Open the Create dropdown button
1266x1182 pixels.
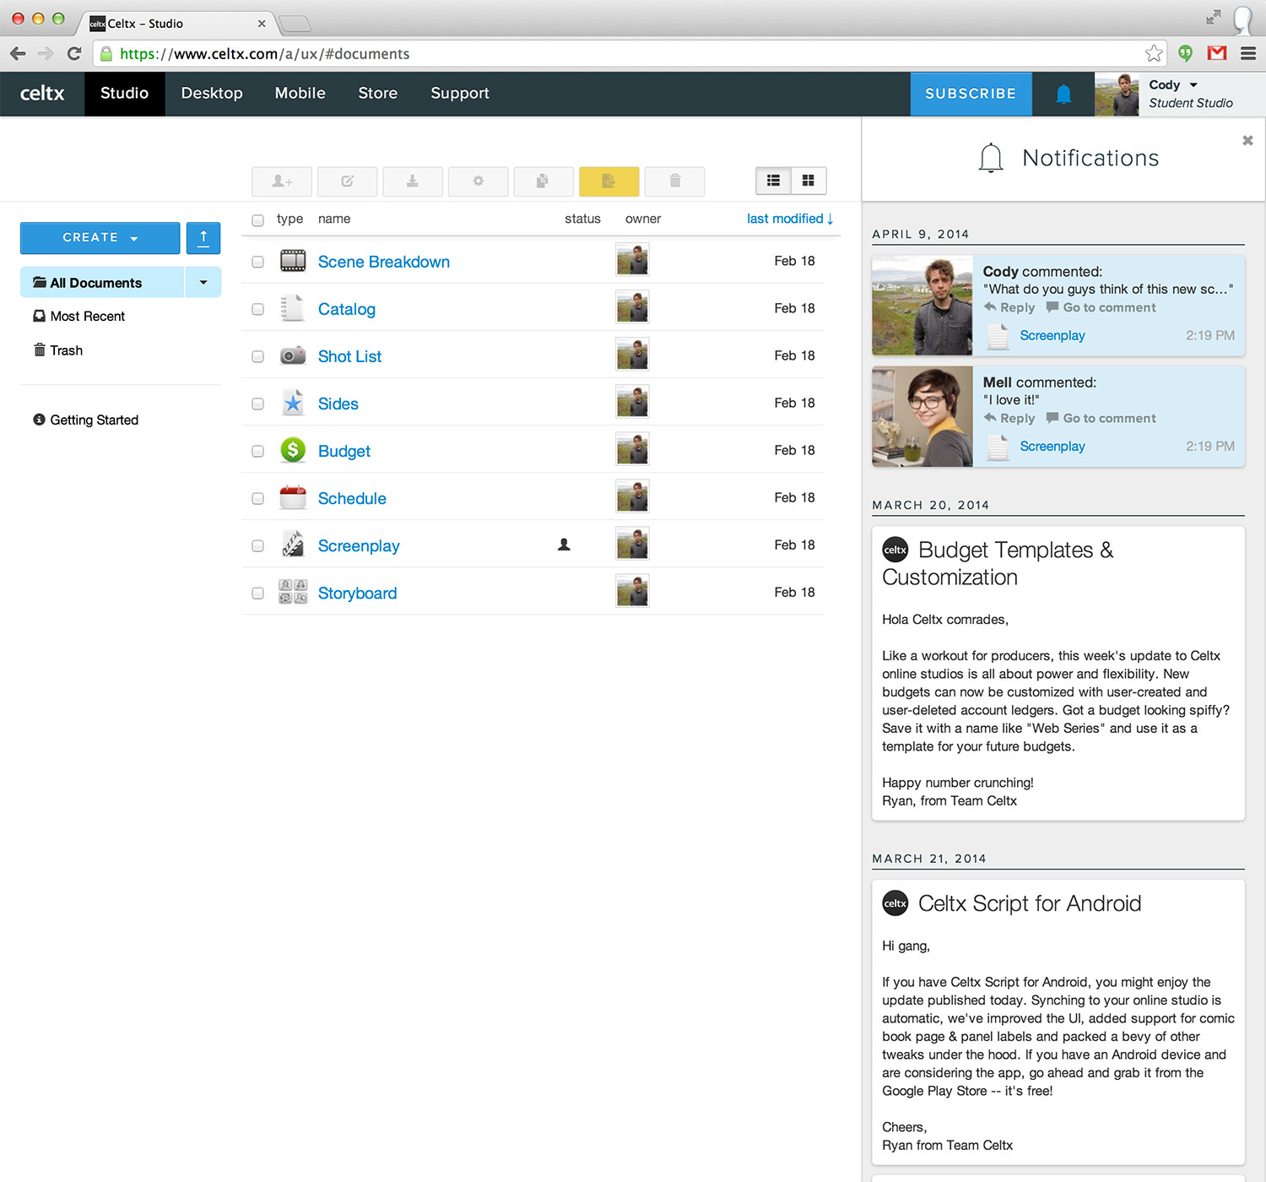[x=100, y=238]
